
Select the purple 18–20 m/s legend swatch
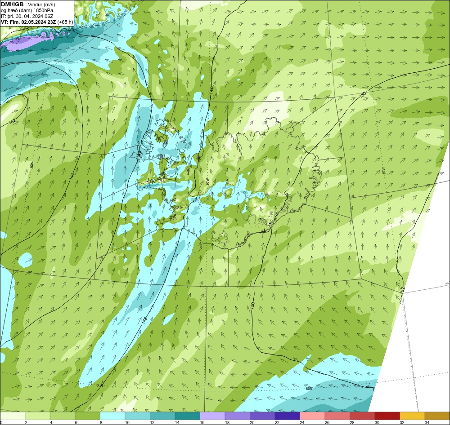coord(237,416)
